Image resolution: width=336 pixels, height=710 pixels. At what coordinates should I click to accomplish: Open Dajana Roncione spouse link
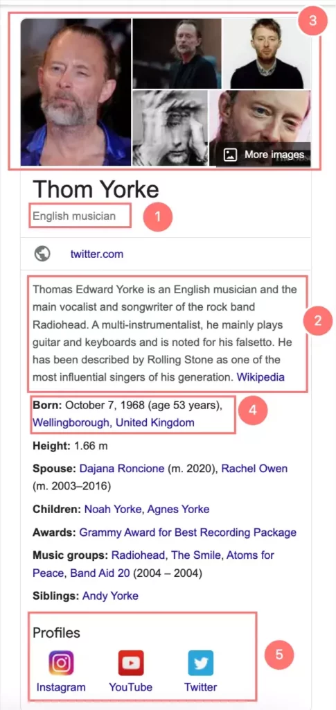point(122,468)
